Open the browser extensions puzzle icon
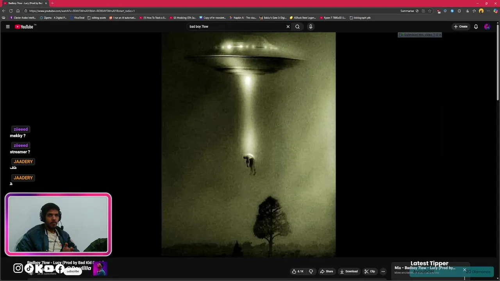This screenshot has width=500, height=281. [x=459, y=11]
